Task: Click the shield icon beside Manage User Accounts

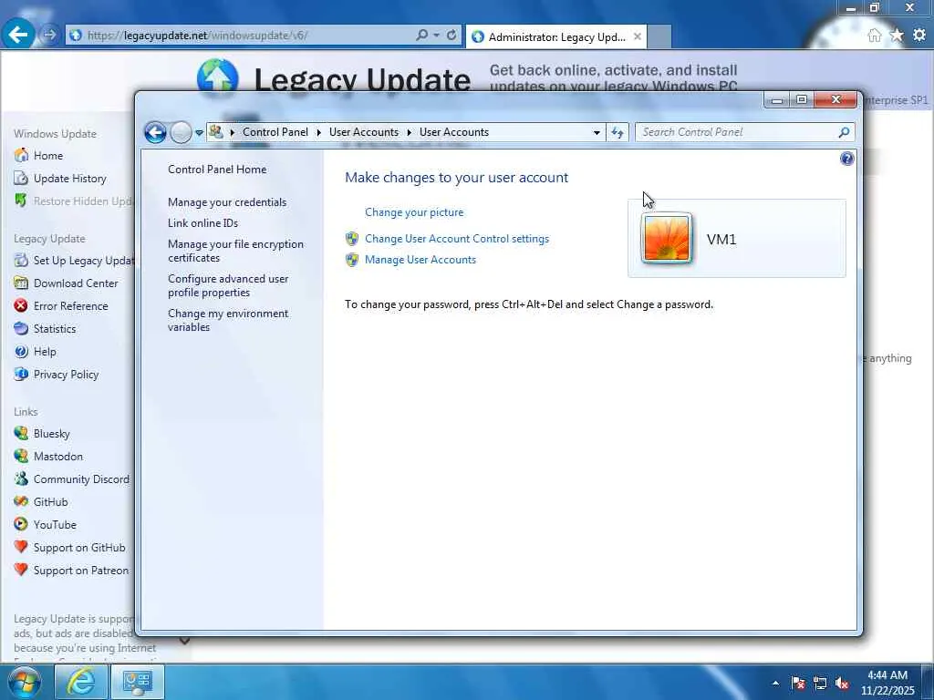Action: pyautogui.click(x=352, y=260)
